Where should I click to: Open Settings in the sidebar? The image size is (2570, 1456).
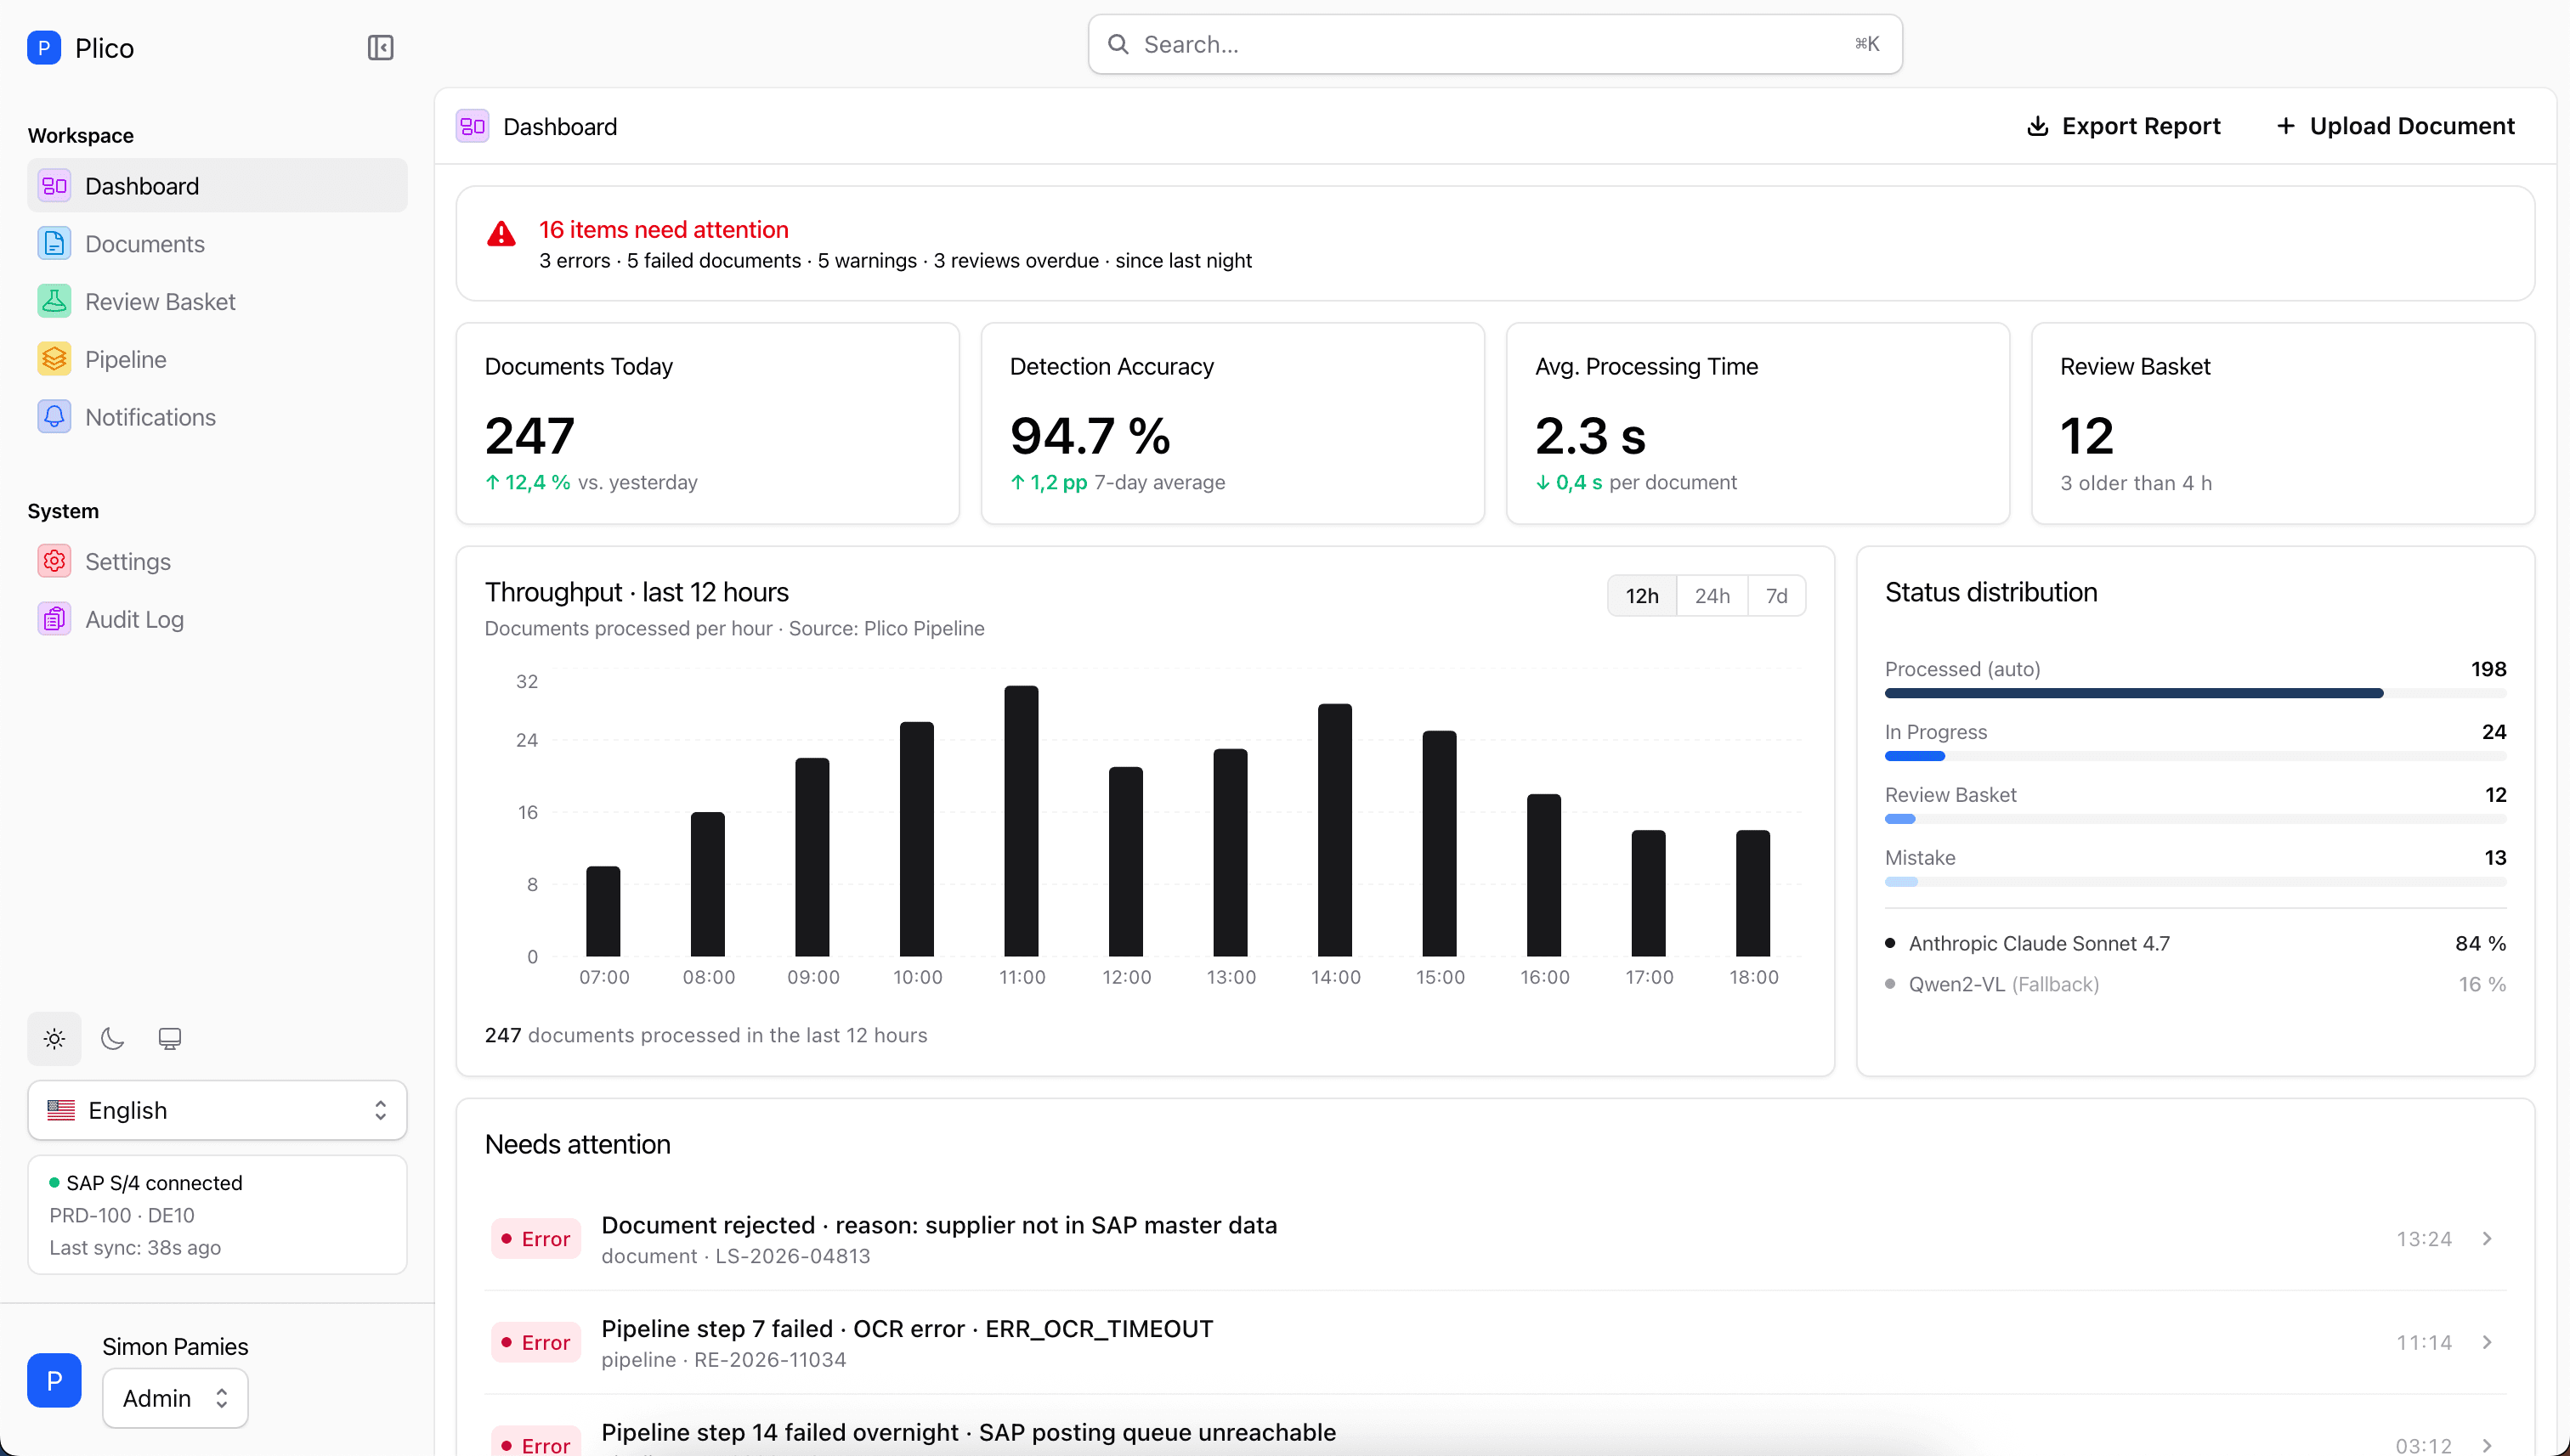click(217, 561)
